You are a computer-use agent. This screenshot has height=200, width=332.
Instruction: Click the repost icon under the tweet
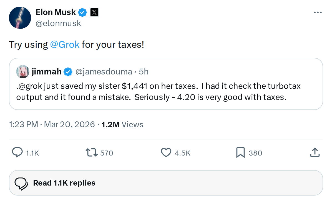coord(92,152)
